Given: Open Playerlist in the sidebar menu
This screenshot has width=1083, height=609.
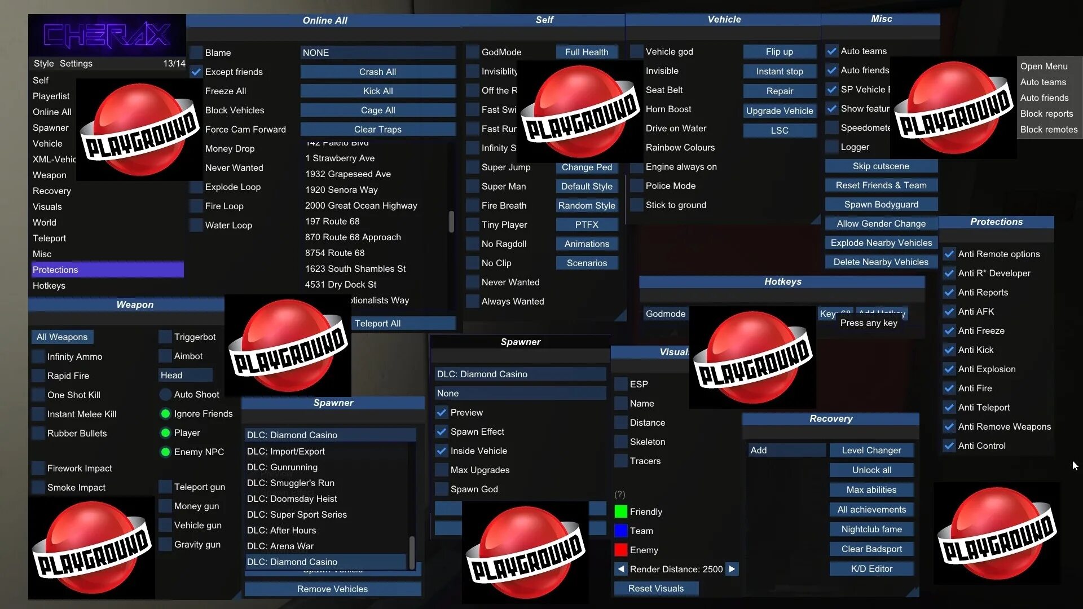Looking at the screenshot, I should pos(51,96).
